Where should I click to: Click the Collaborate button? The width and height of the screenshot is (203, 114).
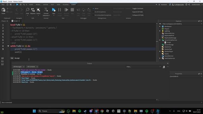click(x=178, y=4)
